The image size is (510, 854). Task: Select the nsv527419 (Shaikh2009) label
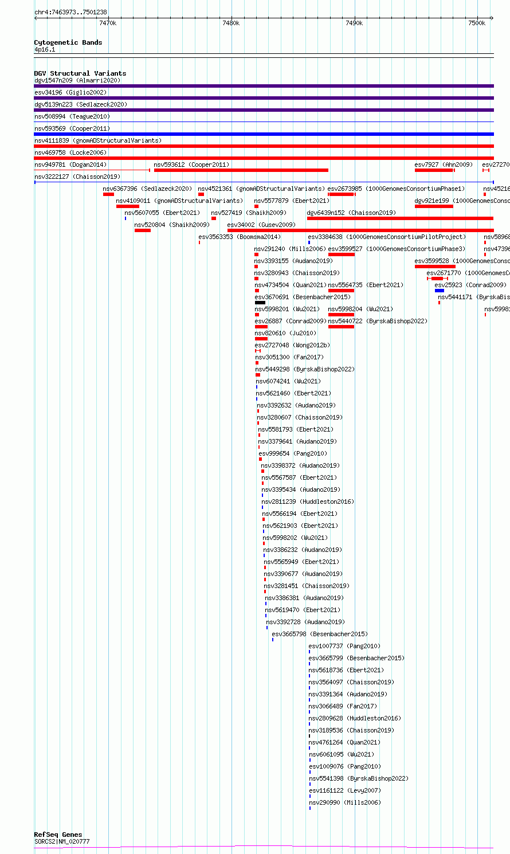tap(249, 213)
